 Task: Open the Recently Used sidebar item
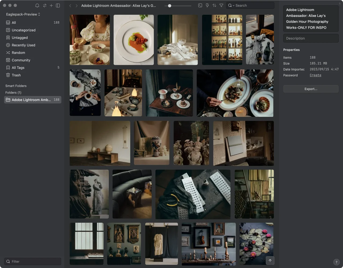tap(23, 45)
